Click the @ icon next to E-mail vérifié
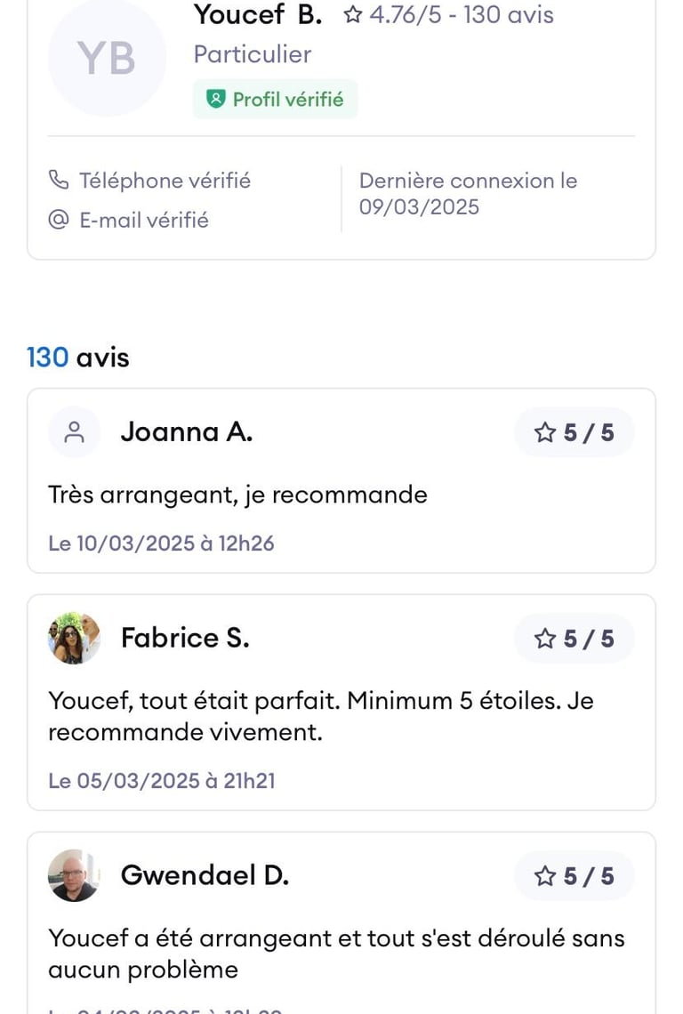Screen dimensions: 683x1014 59,220
